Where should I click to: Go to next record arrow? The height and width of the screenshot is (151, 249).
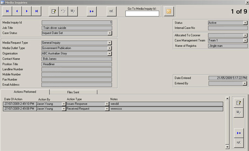point(27,11)
